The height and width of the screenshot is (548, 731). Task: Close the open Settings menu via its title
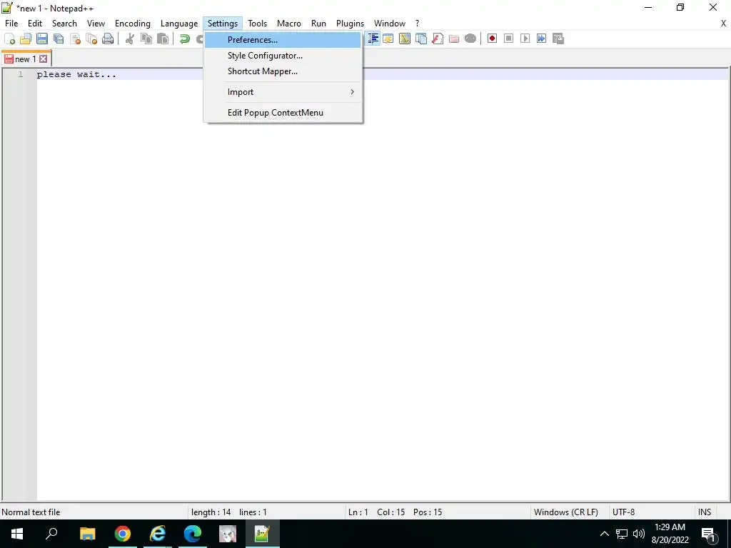tap(223, 24)
